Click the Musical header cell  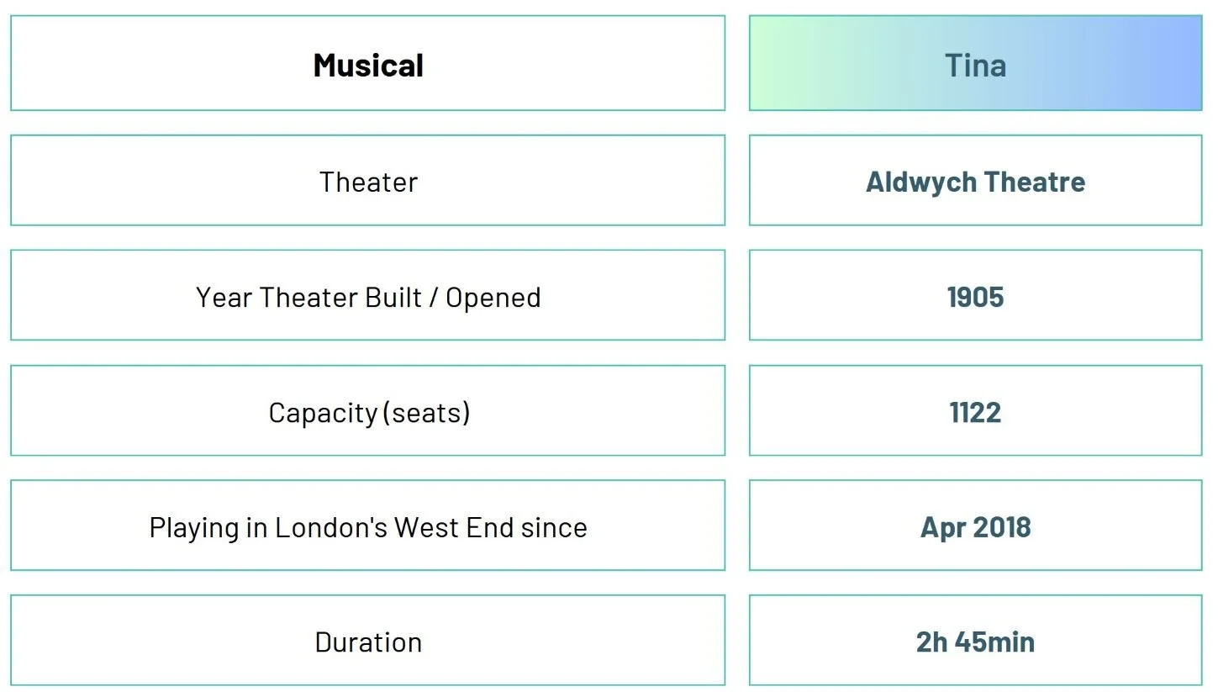[367, 63]
